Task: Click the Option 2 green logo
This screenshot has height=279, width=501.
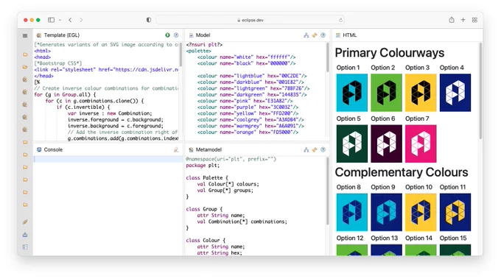Action: pyautogui.click(x=386, y=93)
